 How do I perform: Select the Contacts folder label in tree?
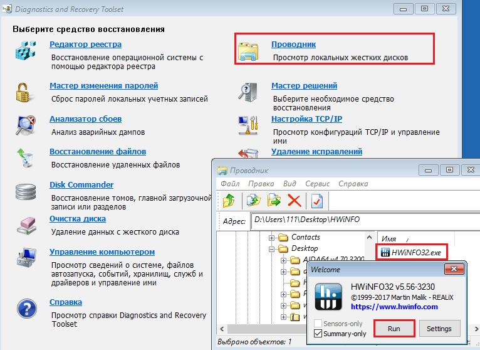click(x=306, y=237)
